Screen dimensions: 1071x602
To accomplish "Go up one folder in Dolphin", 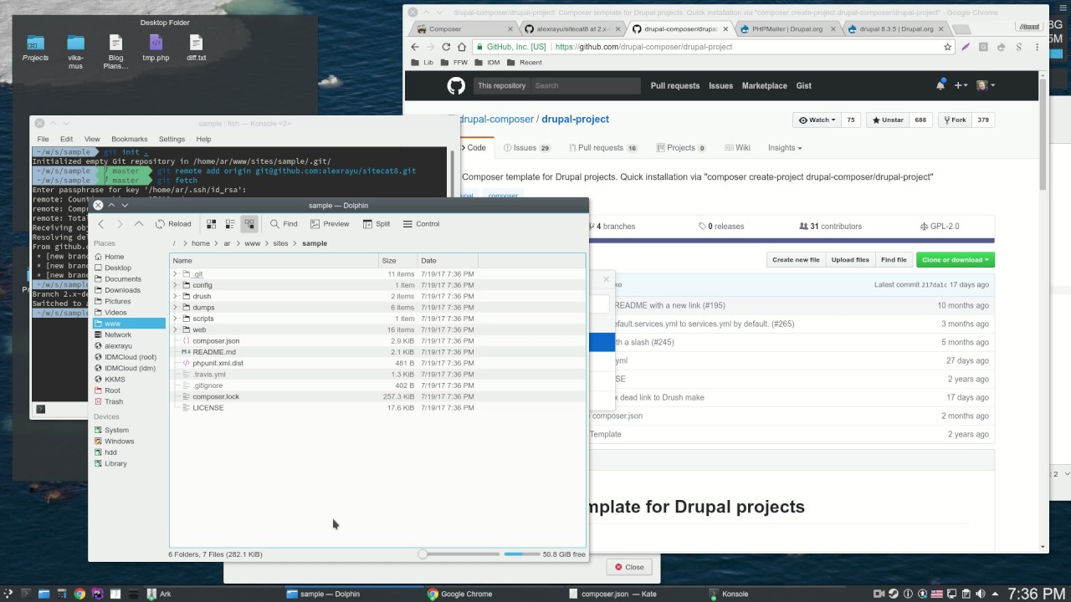I will [x=139, y=224].
